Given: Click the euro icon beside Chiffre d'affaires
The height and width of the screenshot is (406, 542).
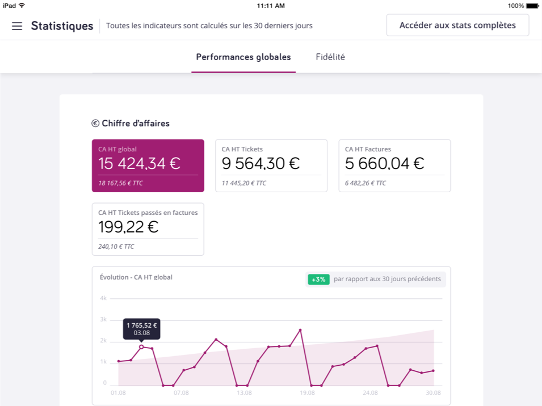Looking at the screenshot, I should click(95, 123).
